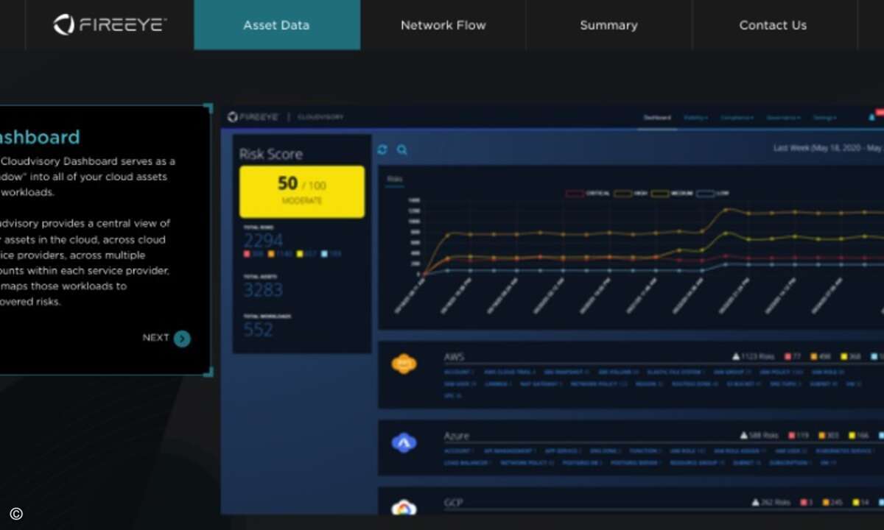Screen dimensions: 884x530
Task: Click the ACCOUNT link in the Azure row
Action: [459, 451]
